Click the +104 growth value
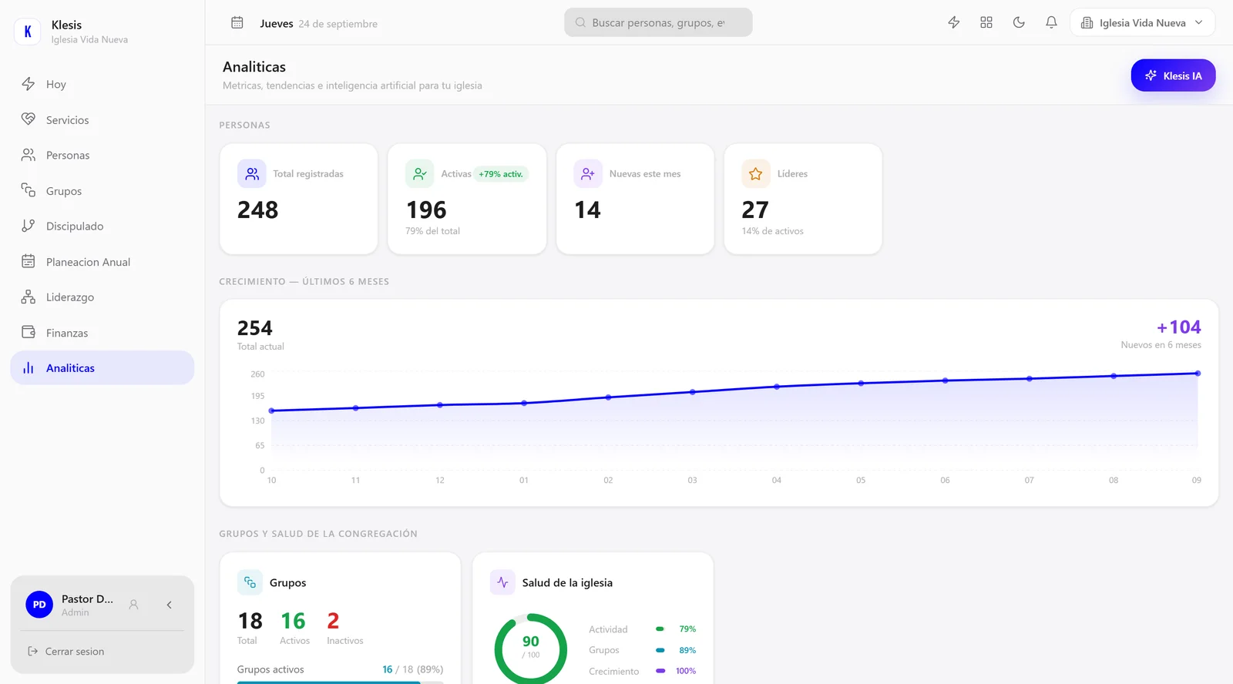The width and height of the screenshot is (1233, 684). pyautogui.click(x=1178, y=327)
